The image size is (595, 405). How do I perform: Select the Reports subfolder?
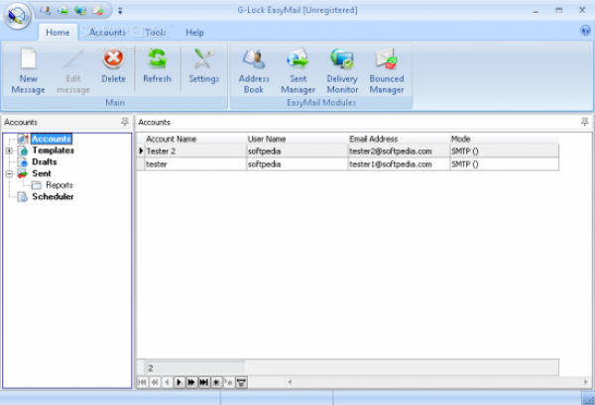tap(59, 185)
